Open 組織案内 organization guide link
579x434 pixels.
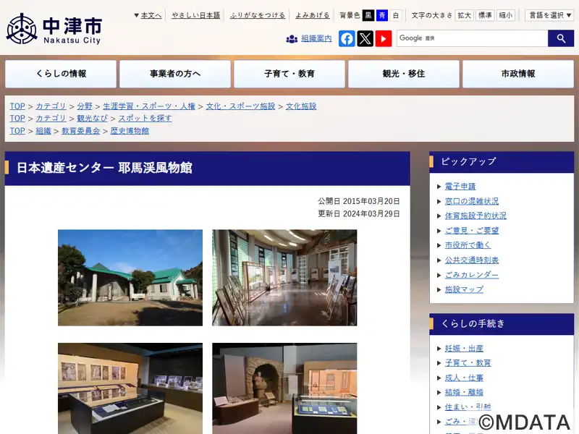pos(316,38)
